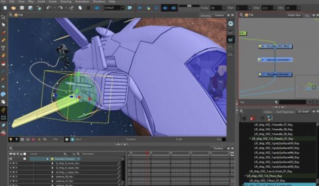Toggle sound playback speaker button
Viewport: 319px width, 186px height.
[x=165, y=7]
